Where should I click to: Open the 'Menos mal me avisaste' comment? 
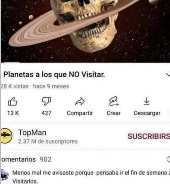(91, 177)
